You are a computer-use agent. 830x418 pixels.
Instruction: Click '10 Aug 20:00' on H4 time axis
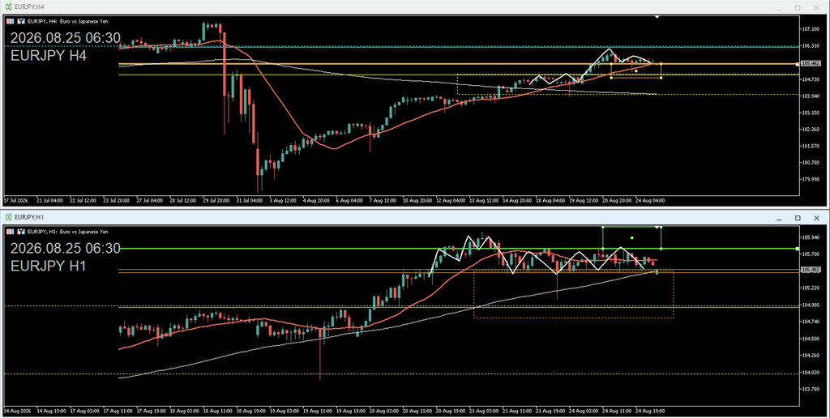coord(416,201)
